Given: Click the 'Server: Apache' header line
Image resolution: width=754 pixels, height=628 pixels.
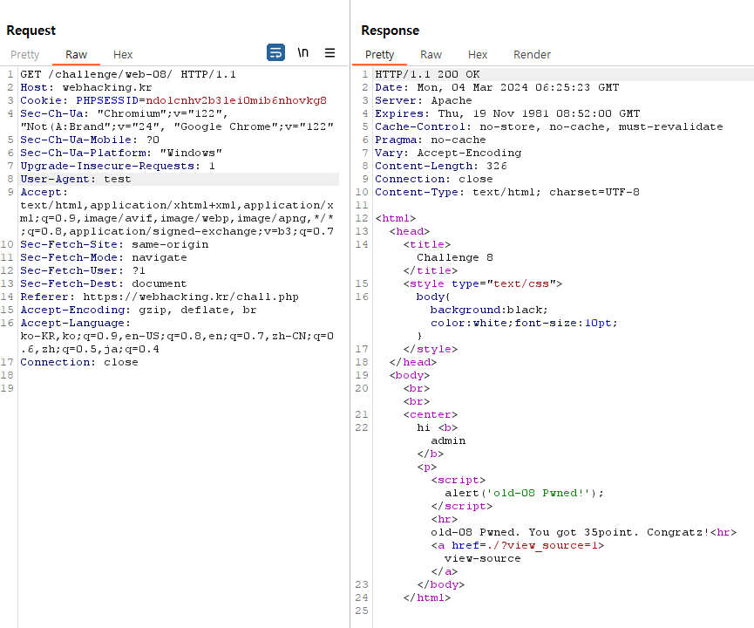Looking at the screenshot, I should coord(424,100).
